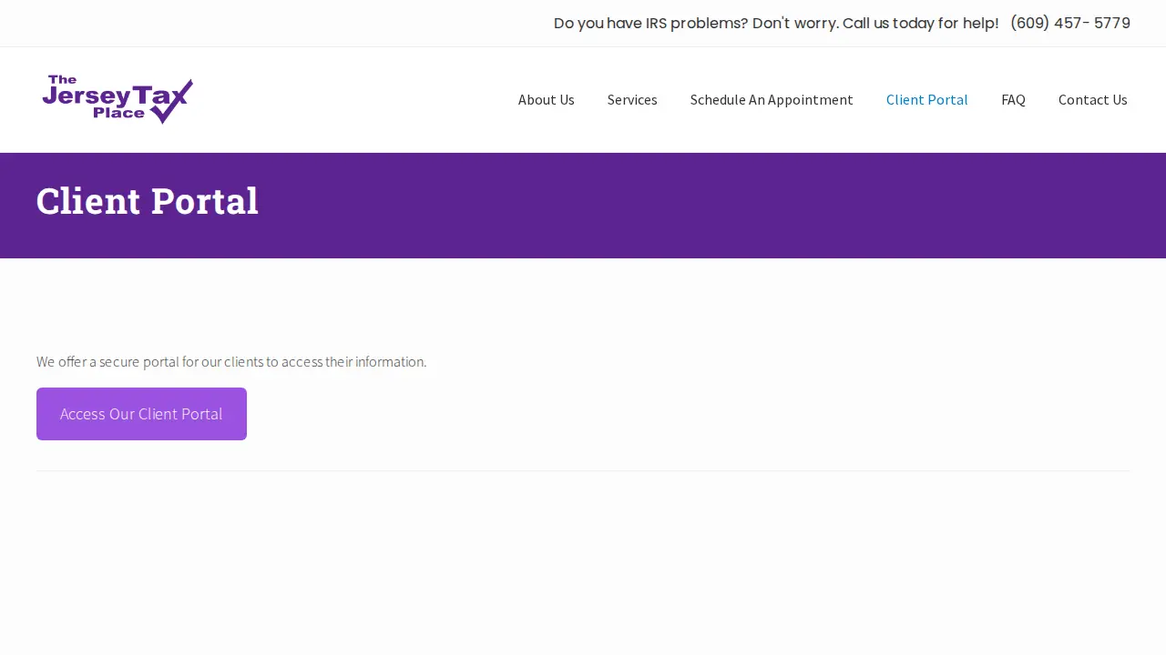Screen dimensions: 1166x655
Task: Open Schedule An Appointment page
Action: pos(772,100)
